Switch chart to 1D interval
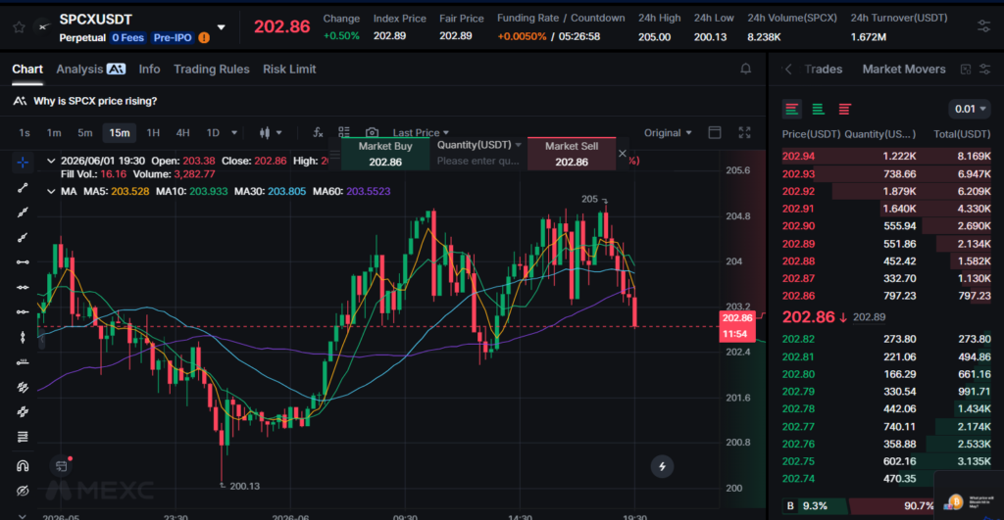Image resolution: width=1004 pixels, height=520 pixels. pyautogui.click(x=213, y=132)
